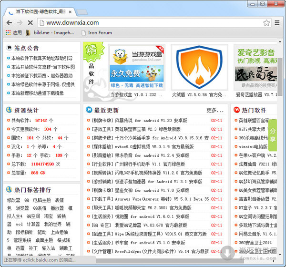The width and height of the screenshot is (286, 267).
Task: Click the 输入法 tag
Action: [48, 248]
